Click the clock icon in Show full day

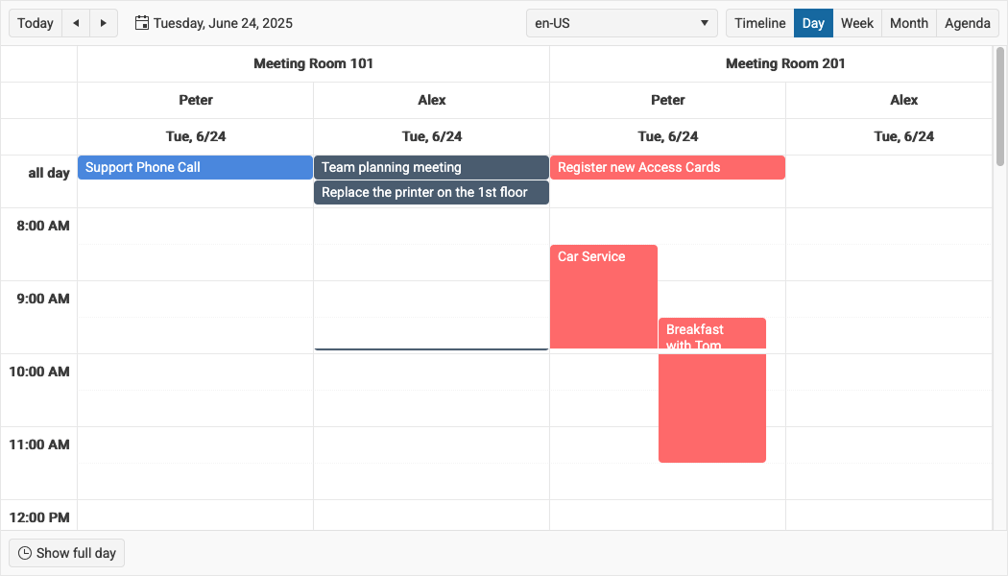[25, 553]
